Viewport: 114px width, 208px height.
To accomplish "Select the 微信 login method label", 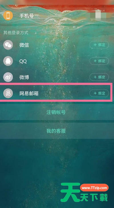I will pyautogui.click(x=24, y=45).
